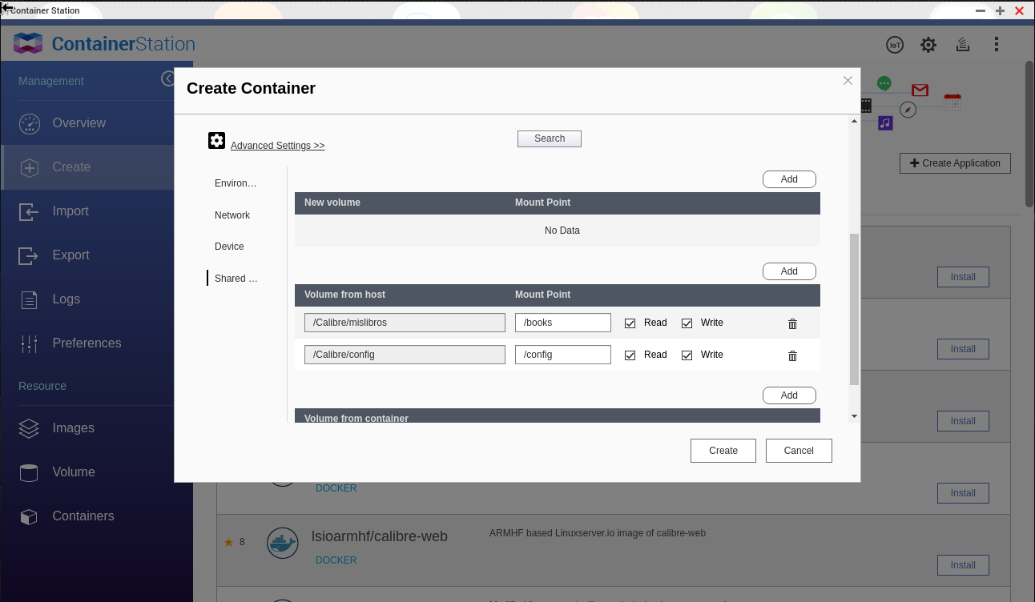Uncheck Write for /books mount point
Viewport: 1035px width, 602px height.
coord(687,323)
